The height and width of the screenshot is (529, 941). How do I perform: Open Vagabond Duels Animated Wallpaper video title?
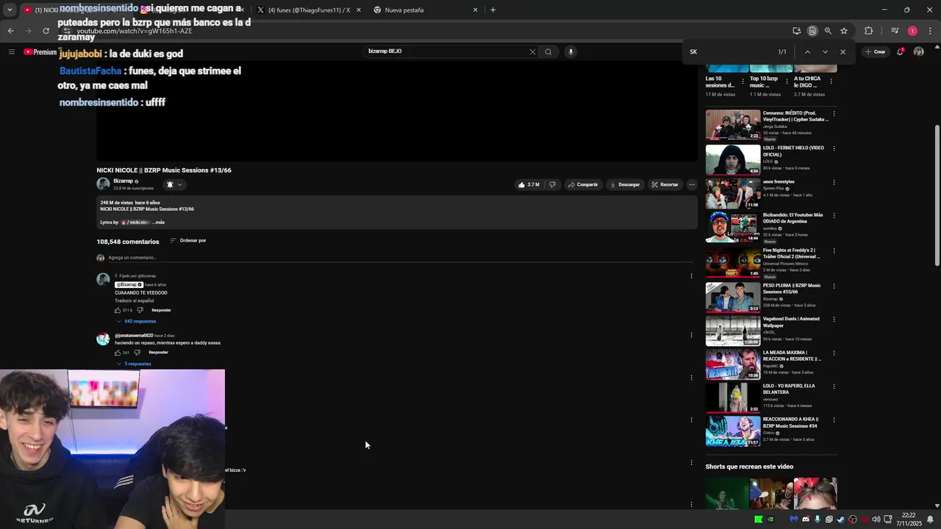791,322
